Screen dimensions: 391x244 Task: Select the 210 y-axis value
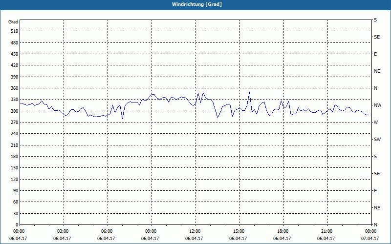pos(15,145)
